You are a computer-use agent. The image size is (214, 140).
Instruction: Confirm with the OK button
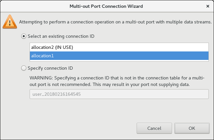tap(192, 128)
